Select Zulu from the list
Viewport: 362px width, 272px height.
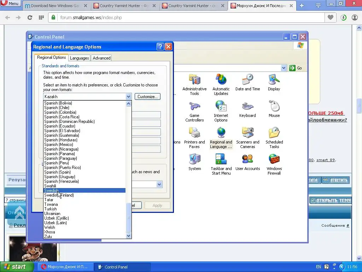click(x=84, y=236)
